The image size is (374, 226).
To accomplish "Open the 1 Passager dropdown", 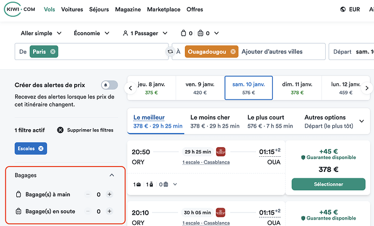I will click(x=145, y=33).
